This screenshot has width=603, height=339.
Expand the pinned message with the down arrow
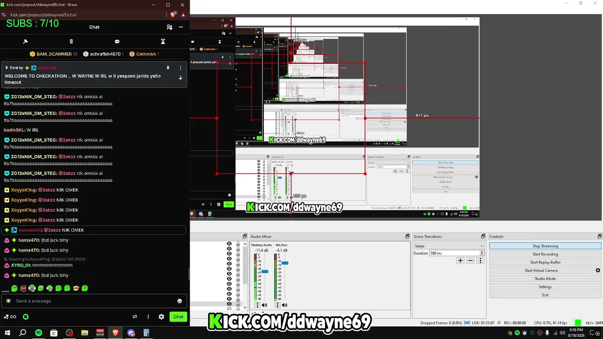point(180,78)
